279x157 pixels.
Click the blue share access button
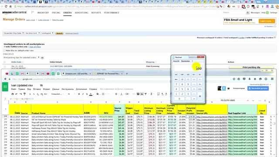tap(258, 88)
